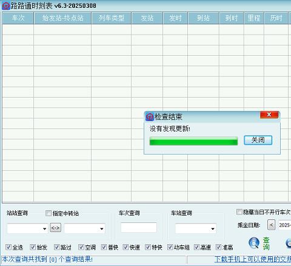The image size is (291, 266).
Task: Click the partially visible blue icon beside 查询
Action: pyautogui.click(x=289, y=243)
